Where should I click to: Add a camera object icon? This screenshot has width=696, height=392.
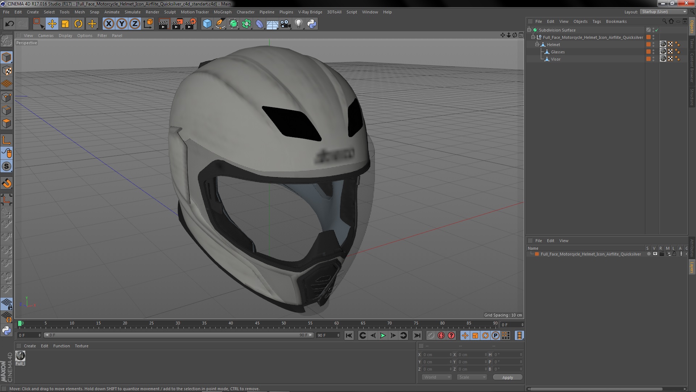[x=286, y=24]
